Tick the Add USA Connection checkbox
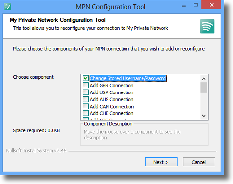233x184 pixels. [x=86, y=92]
